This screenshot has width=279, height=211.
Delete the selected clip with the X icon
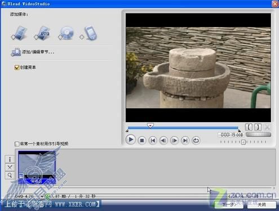point(10,167)
